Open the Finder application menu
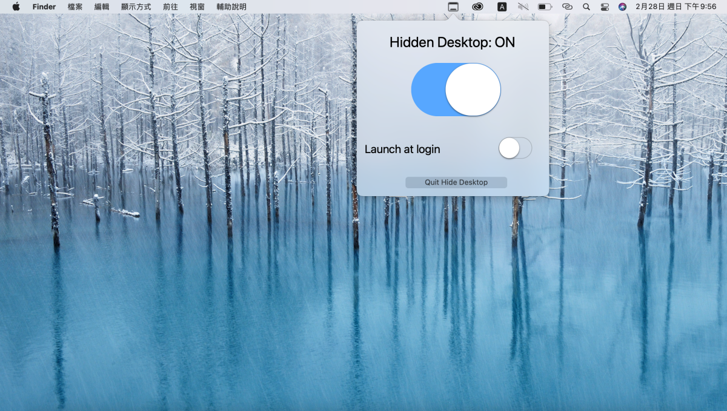 coord(44,7)
